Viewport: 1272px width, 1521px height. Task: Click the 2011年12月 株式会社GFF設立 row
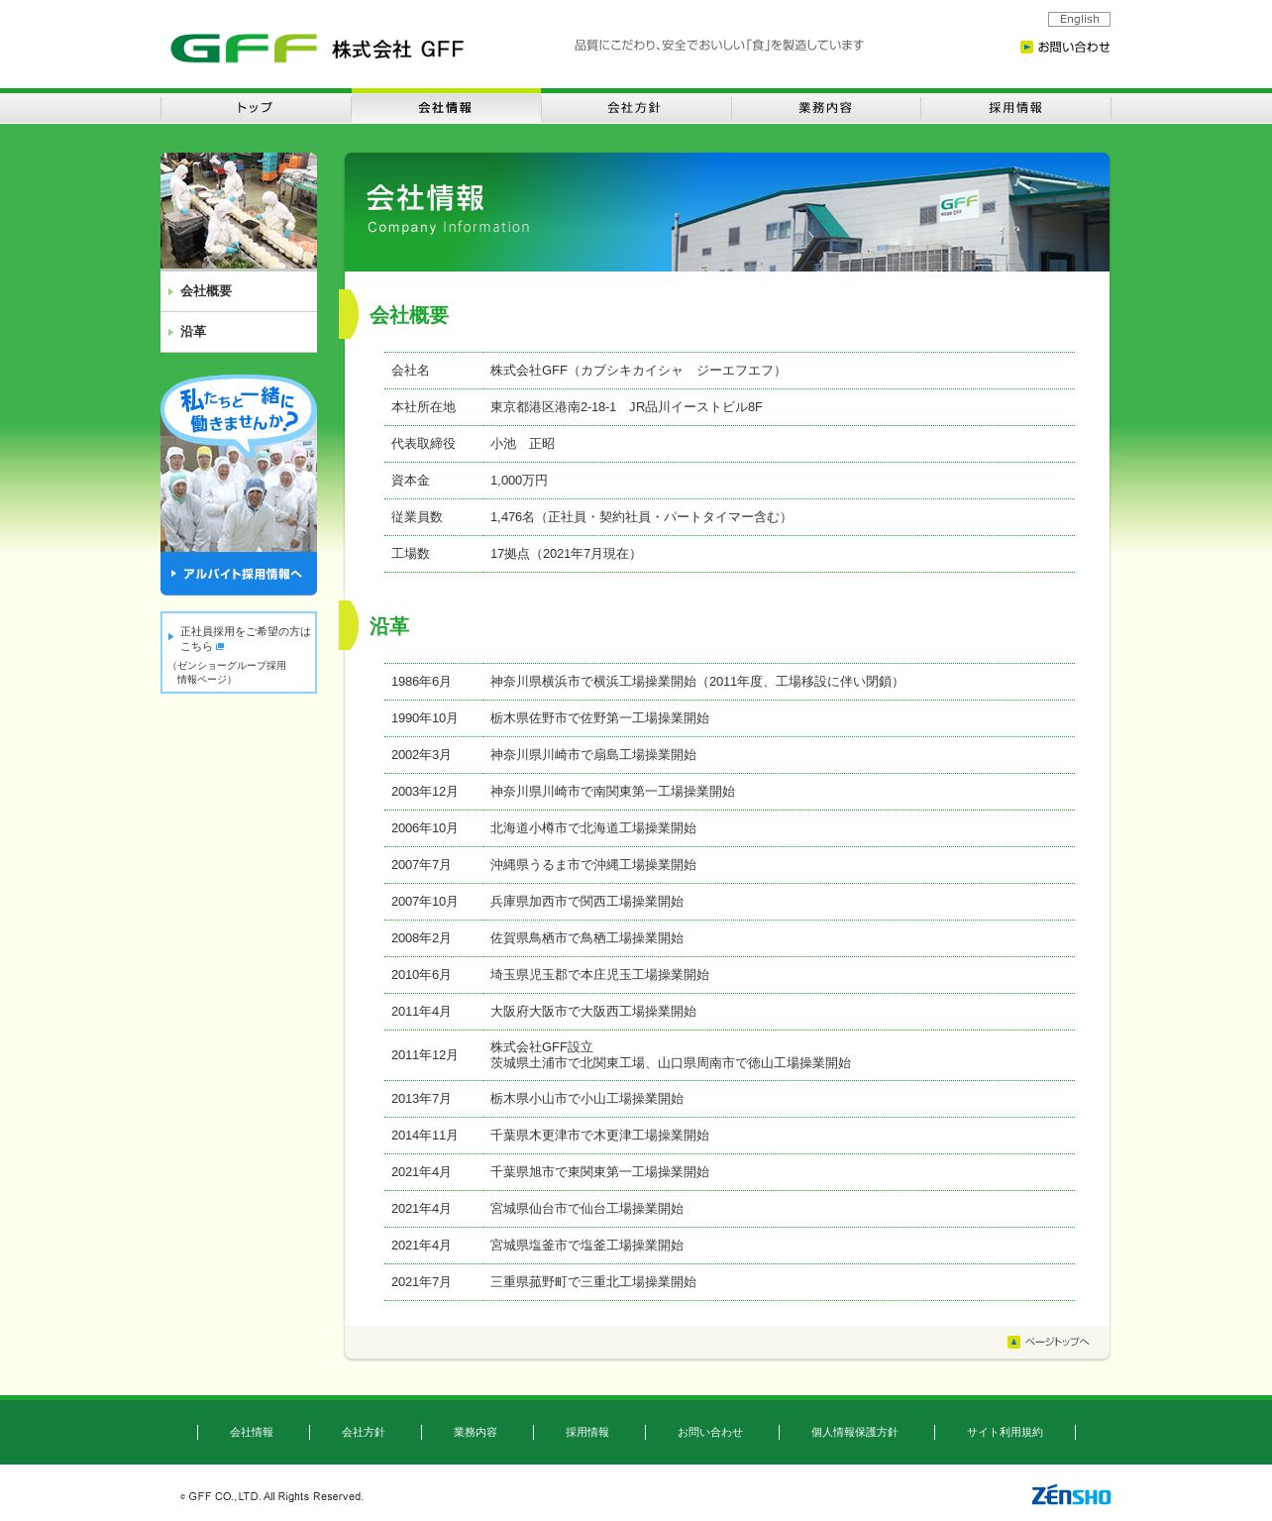tap(729, 1055)
